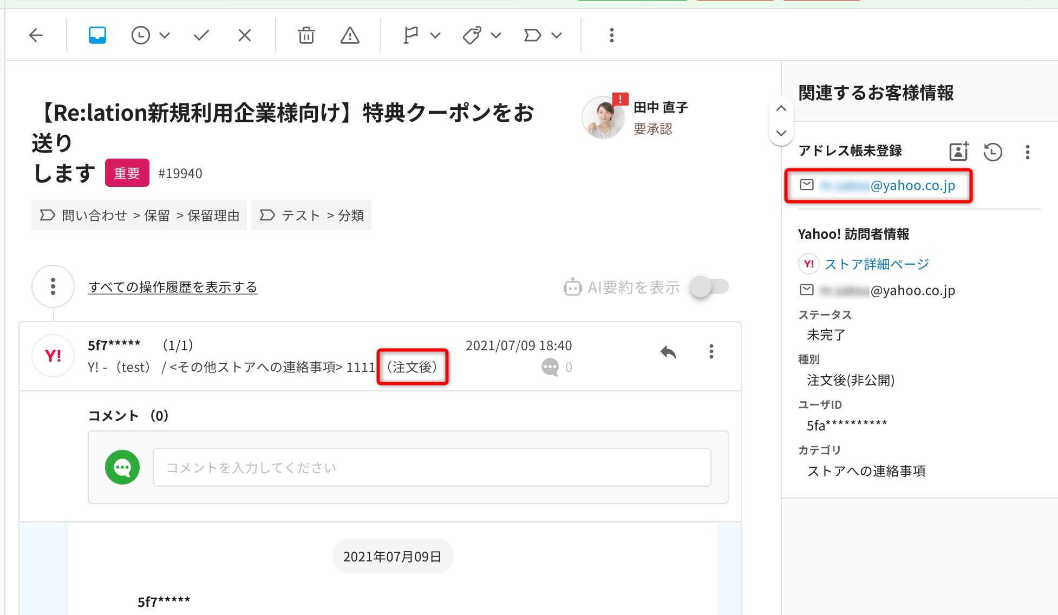This screenshot has height=615, width=1058.
Task: Open the message three-dot menu
Action: tap(711, 352)
